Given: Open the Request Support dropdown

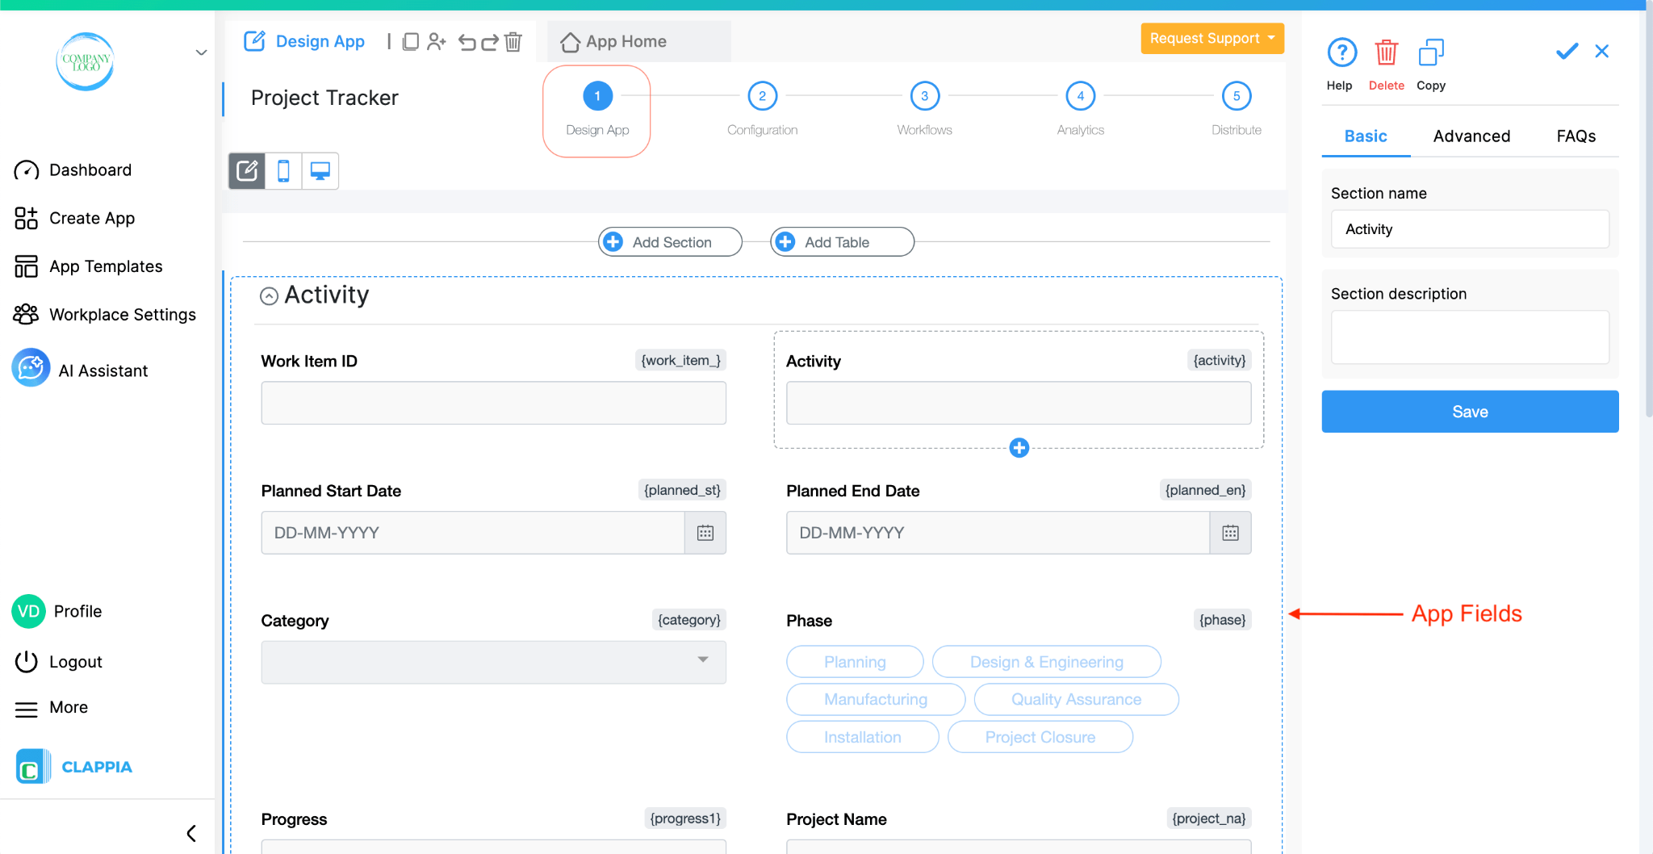Looking at the screenshot, I should click(x=1212, y=39).
